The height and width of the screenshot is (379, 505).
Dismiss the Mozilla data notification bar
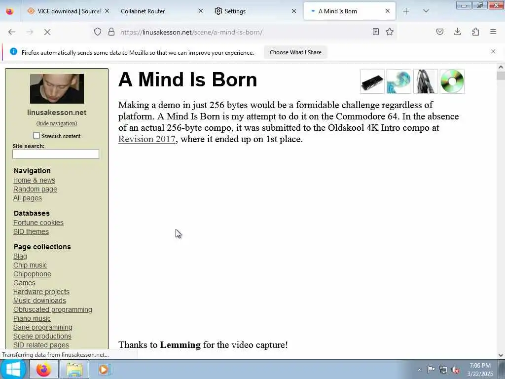coord(493,51)
